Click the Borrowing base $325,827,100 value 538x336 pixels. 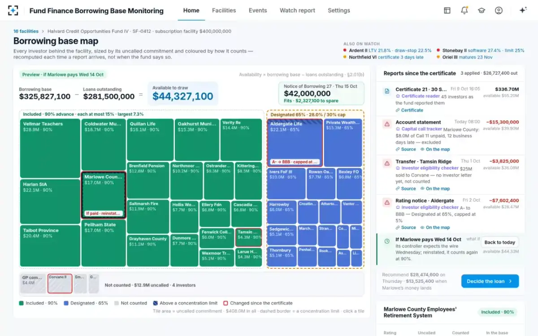[45, 96]
